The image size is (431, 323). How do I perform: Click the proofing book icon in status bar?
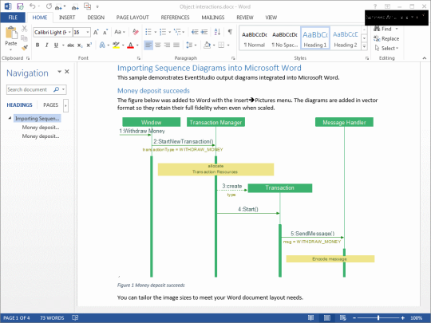coord(75,317)
